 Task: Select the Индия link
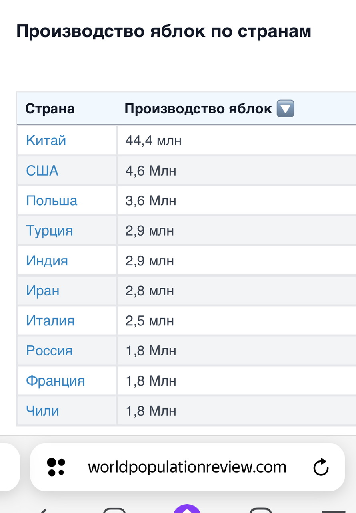47,261
